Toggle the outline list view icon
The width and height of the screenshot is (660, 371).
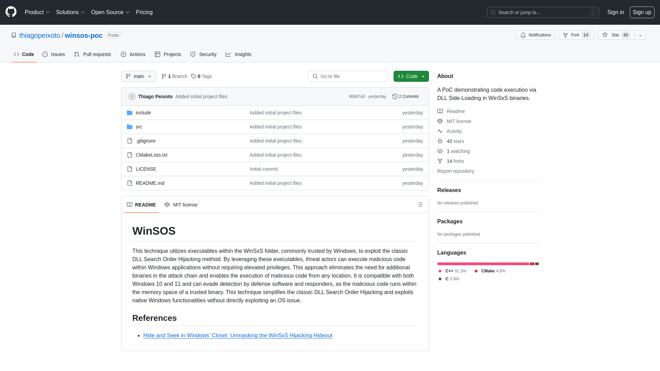(x=420, y=204)
